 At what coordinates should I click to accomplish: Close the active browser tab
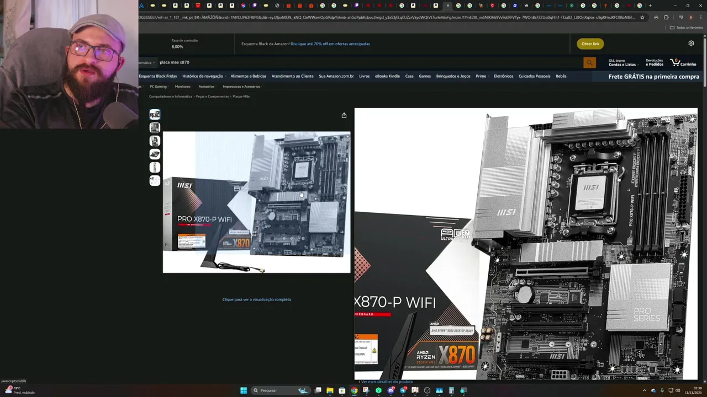[x=447, y=6]
